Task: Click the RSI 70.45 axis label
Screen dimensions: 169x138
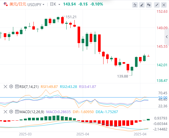Action: (x=163, y=93)
